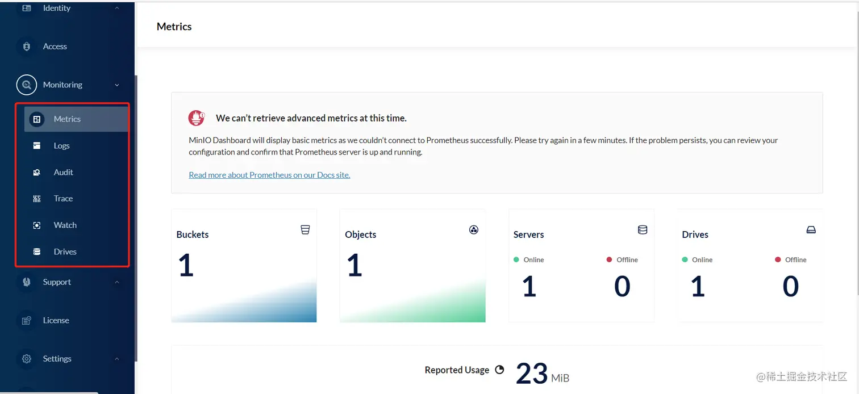Select the Monitoring menu label
The height and width of the screenshot is (394, 859).
tap(62, 85)
